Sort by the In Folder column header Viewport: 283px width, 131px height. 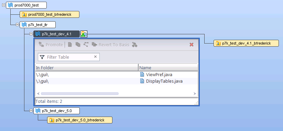point(87,68)
